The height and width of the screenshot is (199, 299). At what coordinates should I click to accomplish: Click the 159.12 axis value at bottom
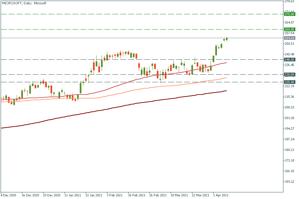coord(289,182)
